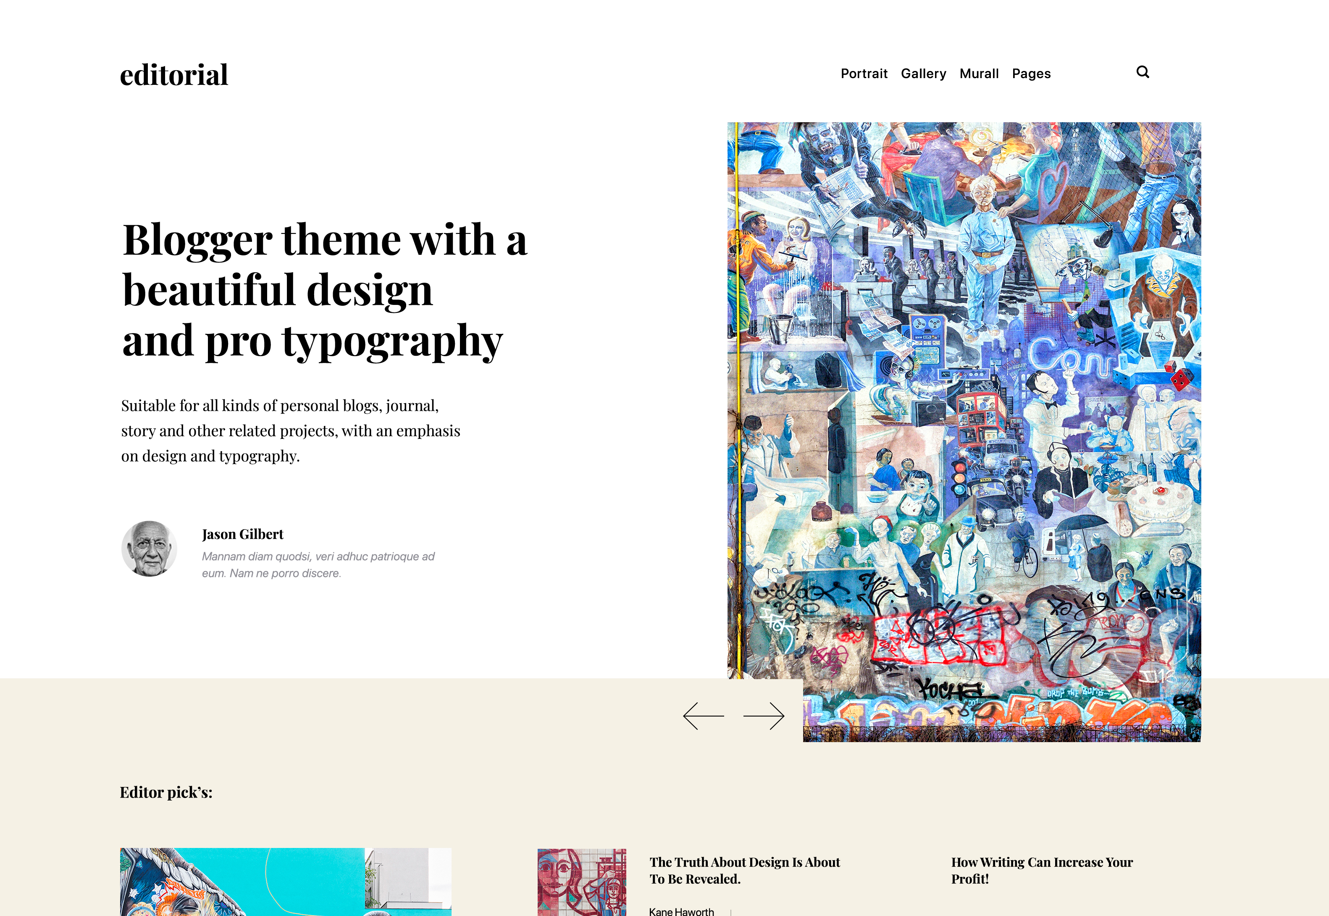Image resolution: width=1329 pixels, height=916 pixels.
Task: Select the slideshow right arrow control
Action: coord(764,717)
